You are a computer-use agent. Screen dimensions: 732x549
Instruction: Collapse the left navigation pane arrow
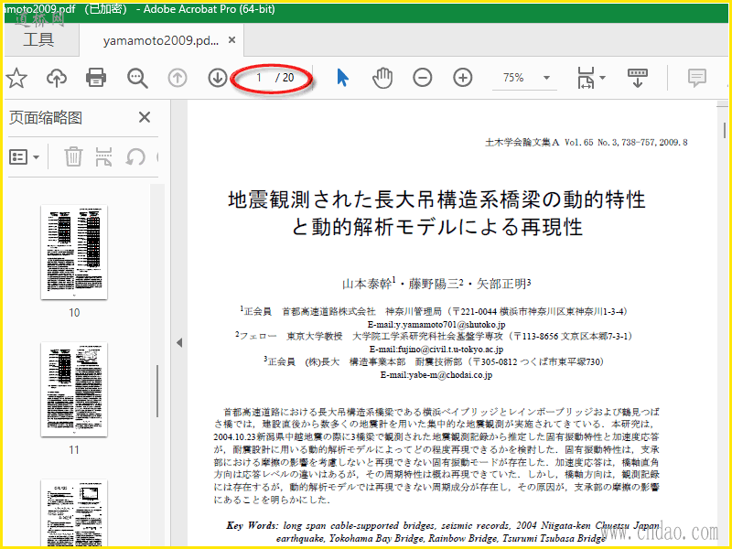(x=179, y=342)
